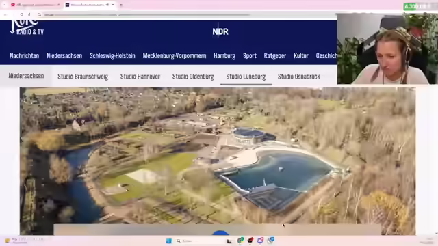Click the blue play button below the photo

(220, 233)
